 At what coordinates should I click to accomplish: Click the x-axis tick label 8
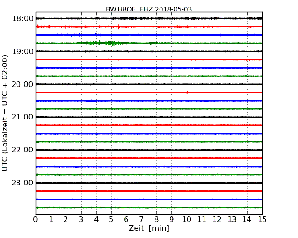[156, 220]
